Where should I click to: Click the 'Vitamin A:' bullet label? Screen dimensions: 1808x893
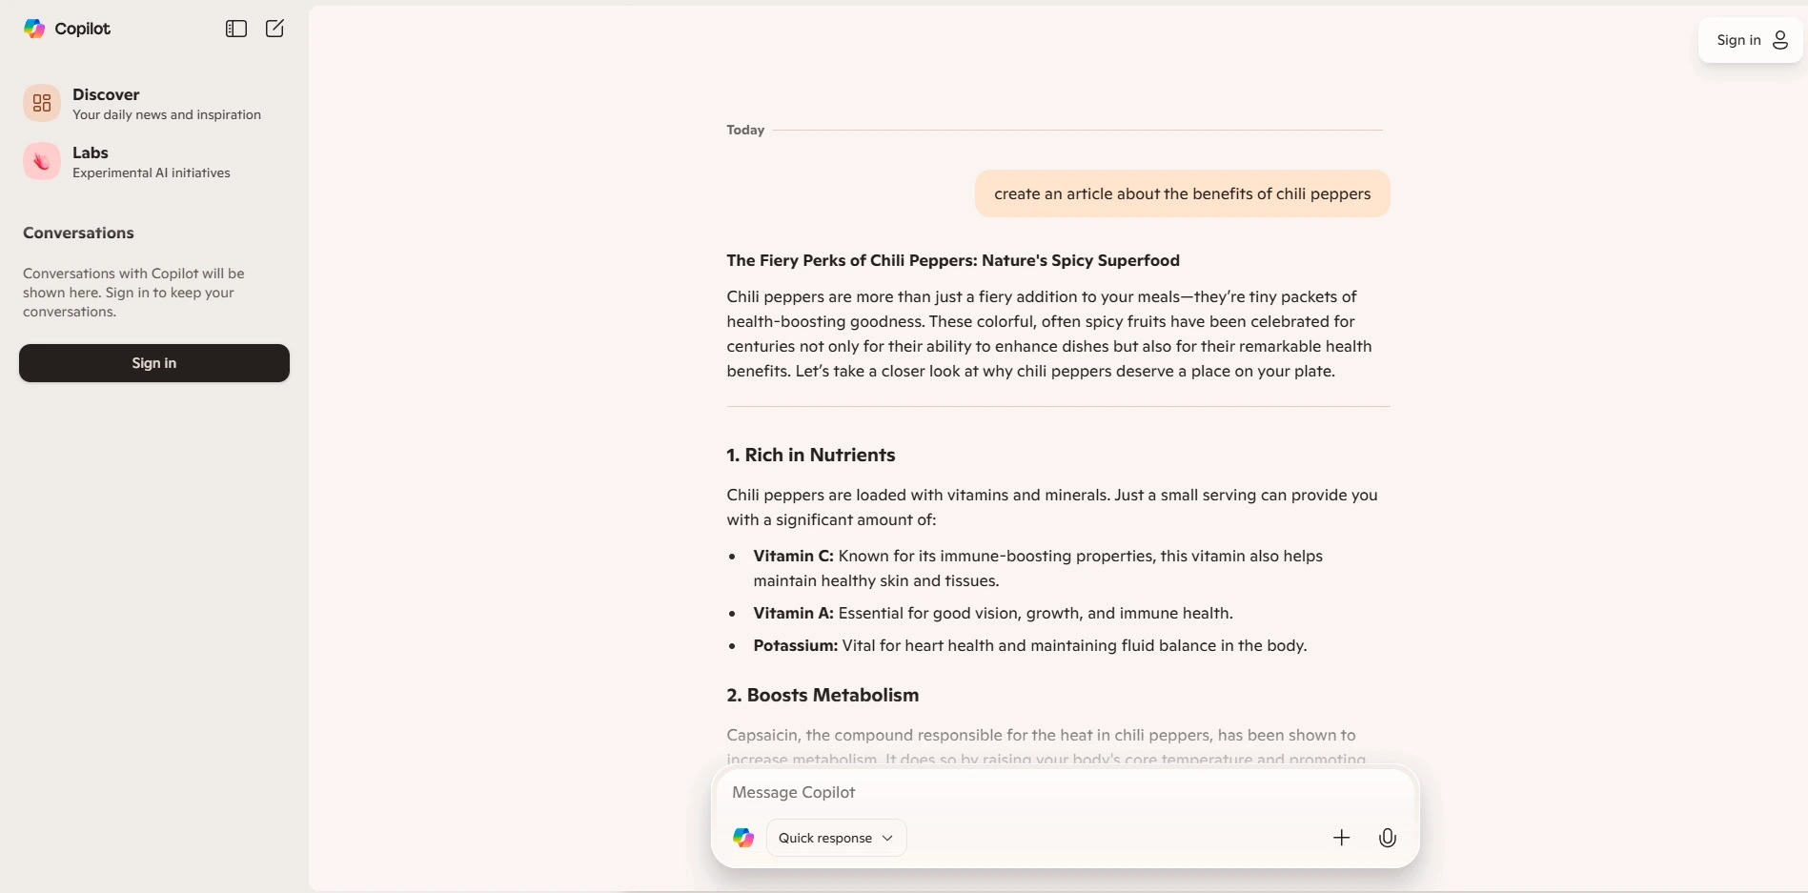click(x=793, y=613)
